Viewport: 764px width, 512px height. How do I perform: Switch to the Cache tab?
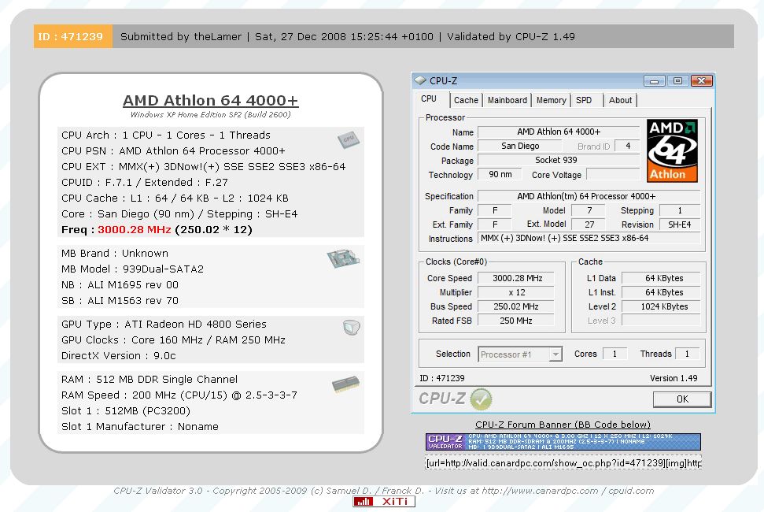click(466, 100)
